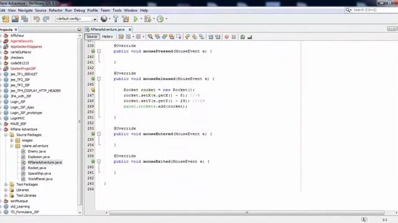Click the Projects panel scroll down arrow
The height and width of the screenshot is (223, 398).
pyautogui.click(x=80, y=212)
